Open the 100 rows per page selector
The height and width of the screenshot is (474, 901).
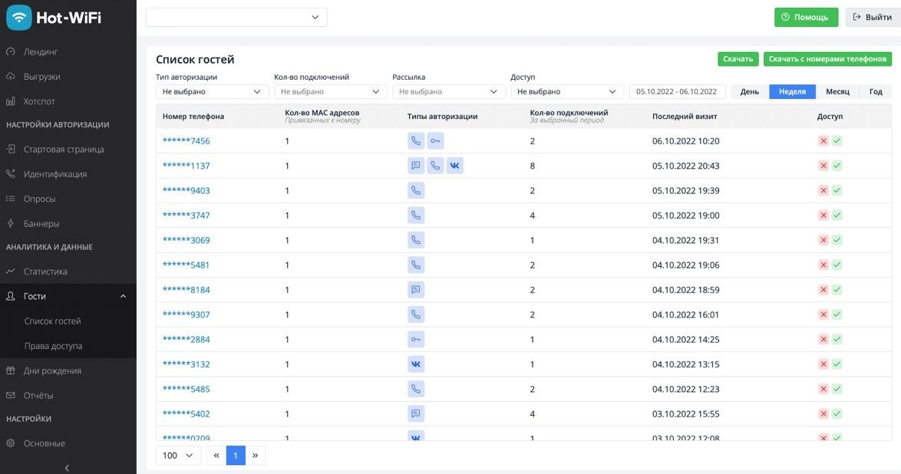(x=178, y=456)
